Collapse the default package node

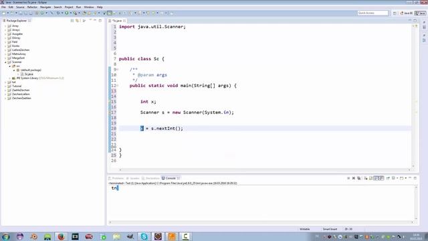(14, 70)
